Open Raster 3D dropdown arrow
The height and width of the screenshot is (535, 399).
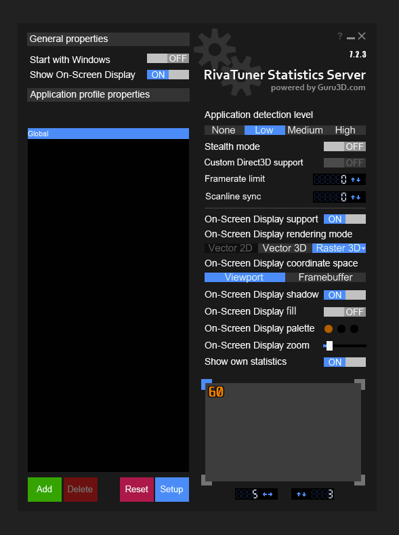363,248
